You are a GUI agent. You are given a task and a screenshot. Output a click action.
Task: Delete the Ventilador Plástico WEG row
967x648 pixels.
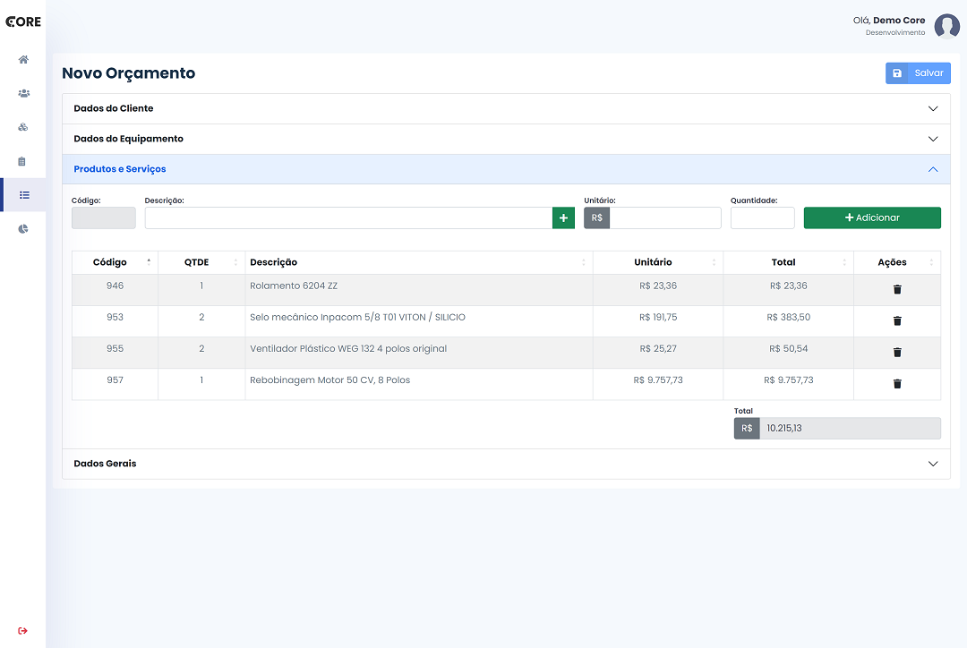pos(897,352)
